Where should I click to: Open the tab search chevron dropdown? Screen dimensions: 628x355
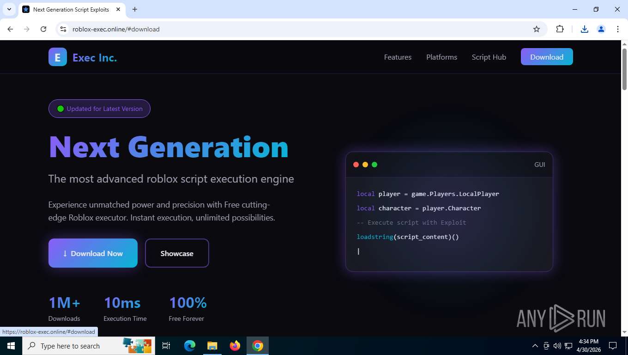click(9, 9)
